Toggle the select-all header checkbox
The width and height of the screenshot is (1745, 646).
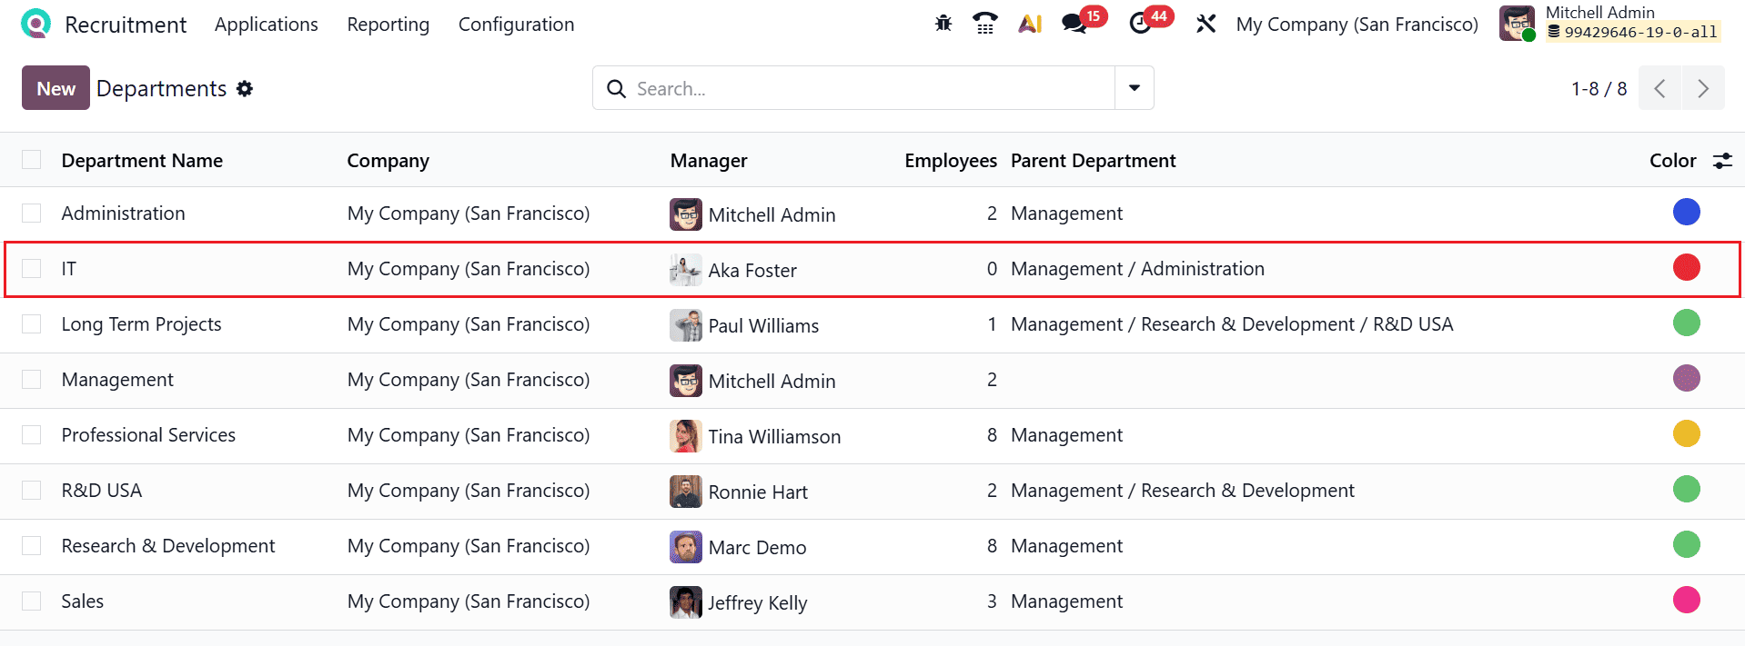pos(32,161)
